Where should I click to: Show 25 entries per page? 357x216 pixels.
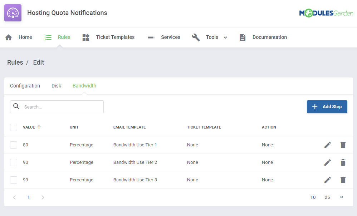click(x=327, y=197)
